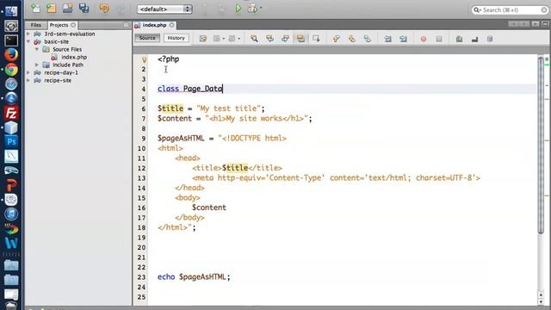Click the Shift Line Left icon
Image resolution: width=551 pixels, height=310 pixels.
(388, 39)
